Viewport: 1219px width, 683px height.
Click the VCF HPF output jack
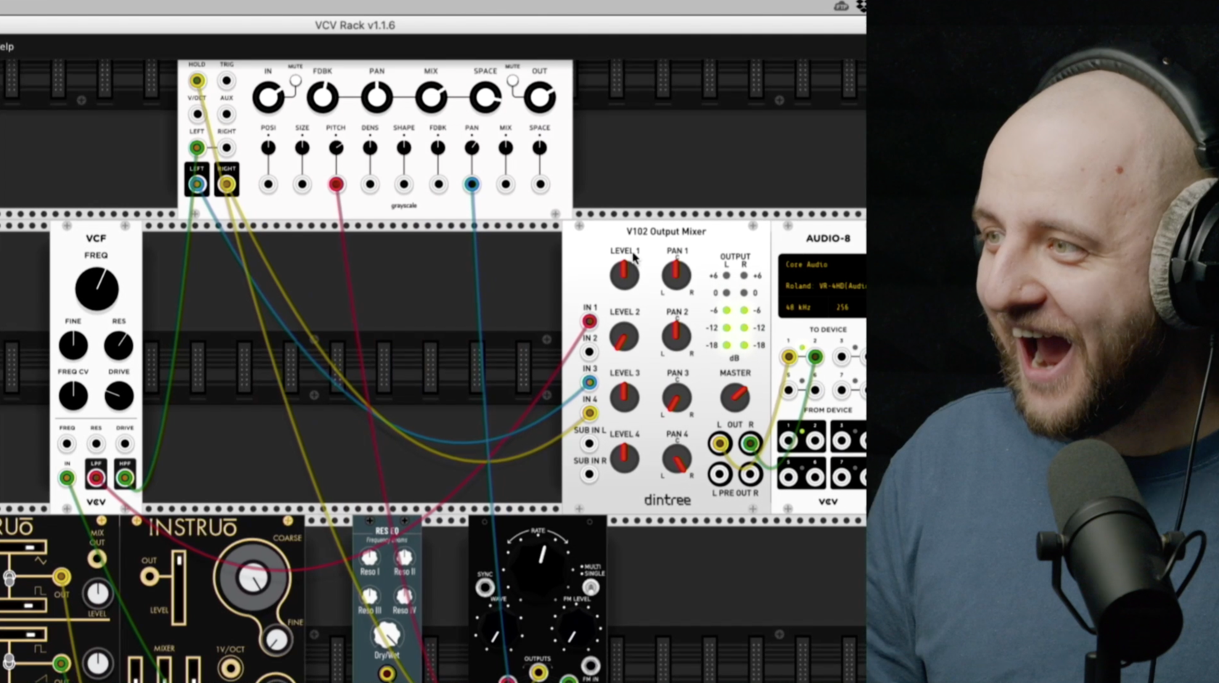click(x=125, y=478)
